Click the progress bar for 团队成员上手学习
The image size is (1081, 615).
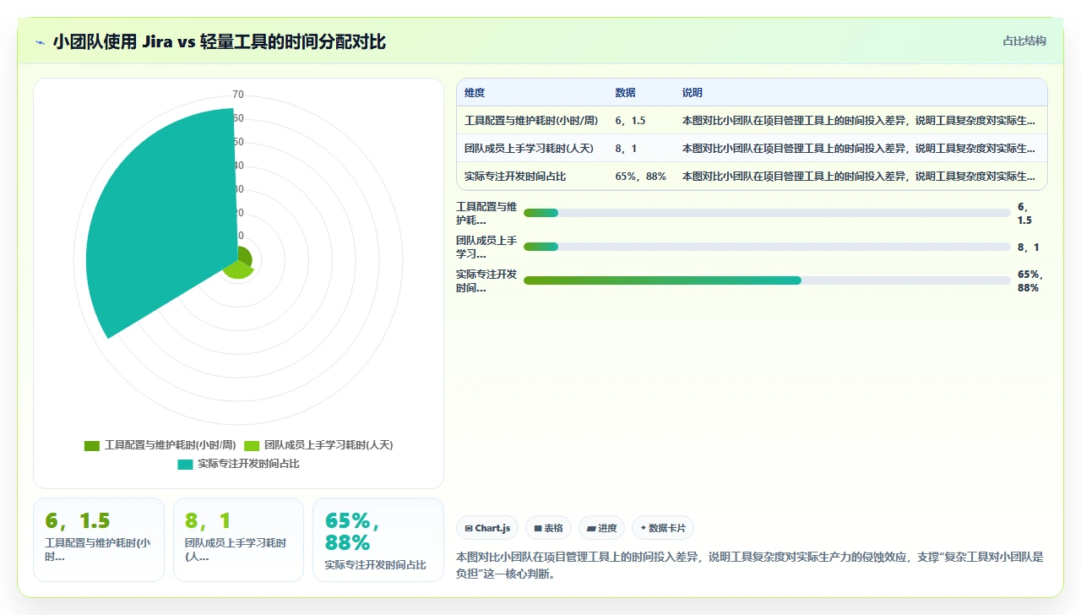(x=767, y=247)
